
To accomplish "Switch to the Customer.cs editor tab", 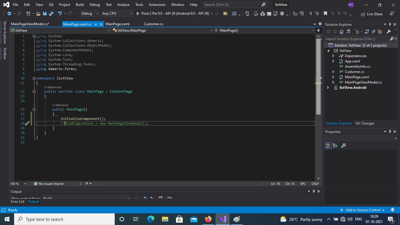I will point(153,24).
